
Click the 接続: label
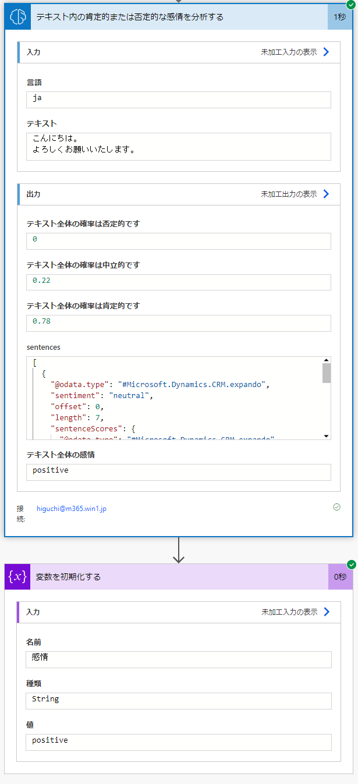pos(21,513)
